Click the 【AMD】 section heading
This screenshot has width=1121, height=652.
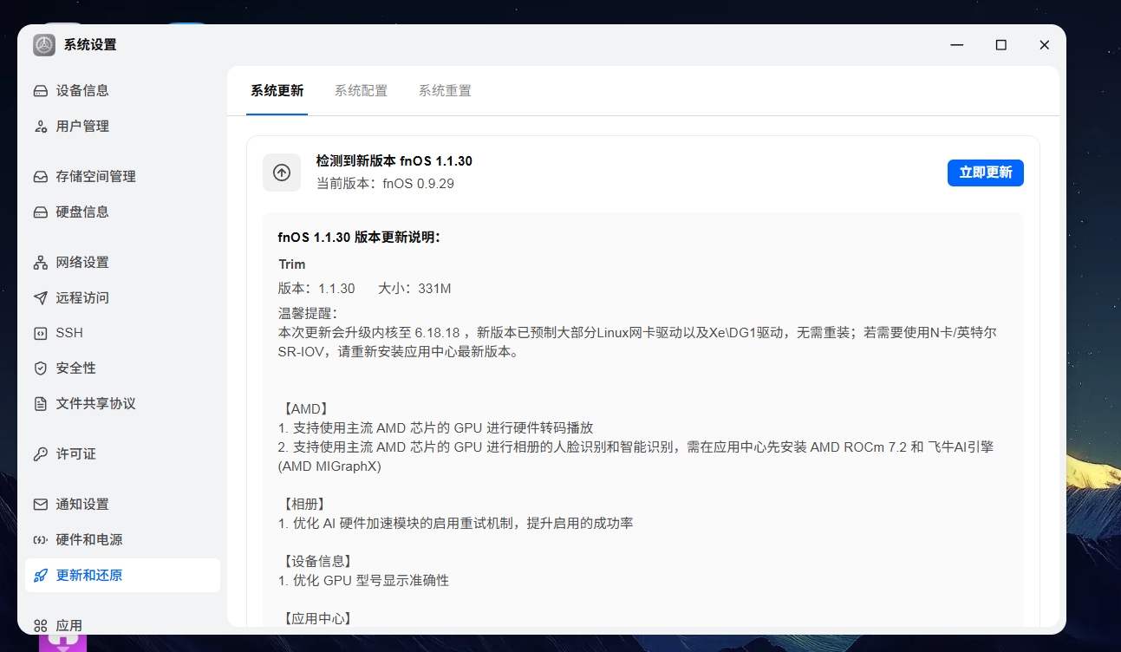pos(304,408)
